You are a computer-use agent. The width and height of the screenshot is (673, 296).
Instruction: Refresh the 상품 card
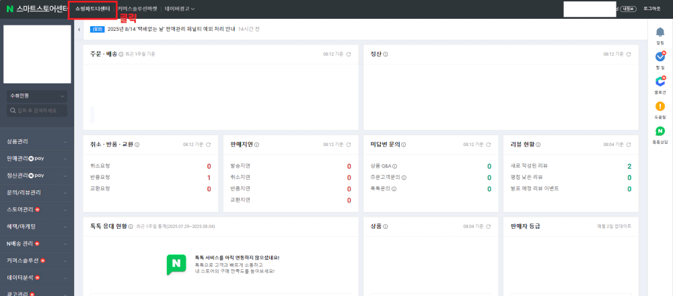point(489,226)
